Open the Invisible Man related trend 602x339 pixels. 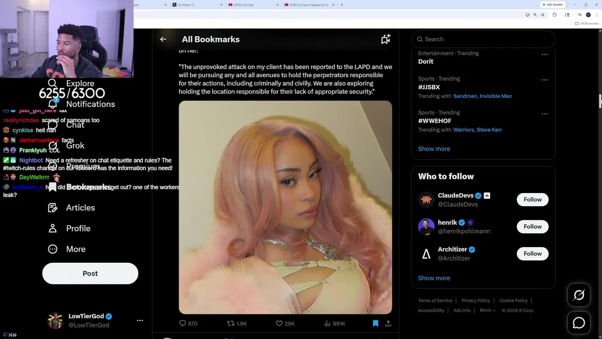496,96
